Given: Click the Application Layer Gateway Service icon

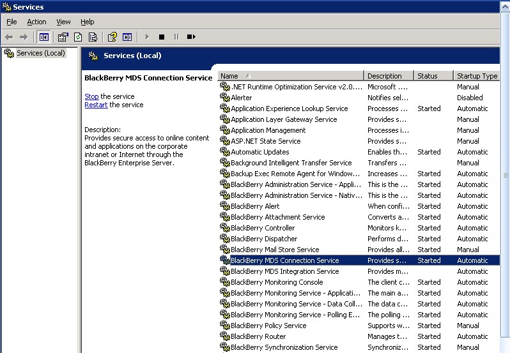Looking at the screenshot, I should tap(225, 119).
